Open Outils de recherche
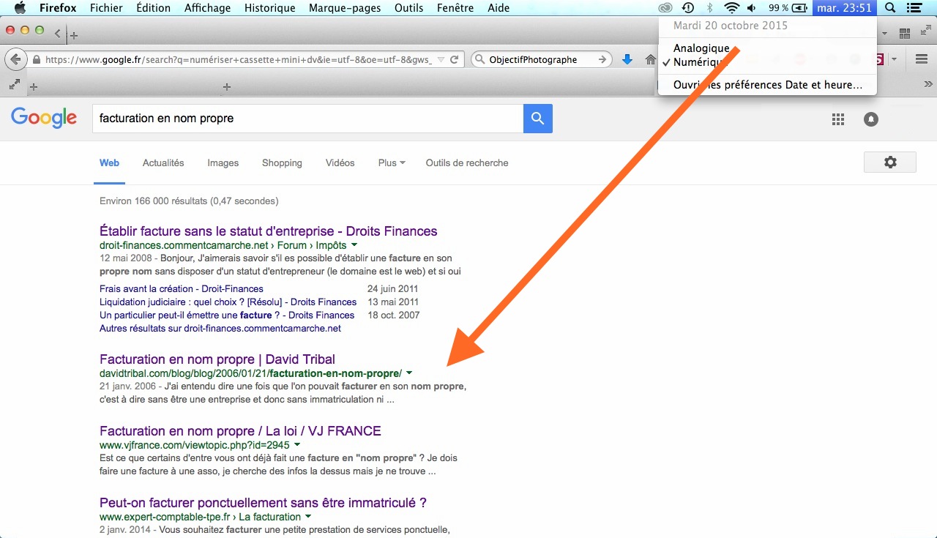 click(467, 162)
